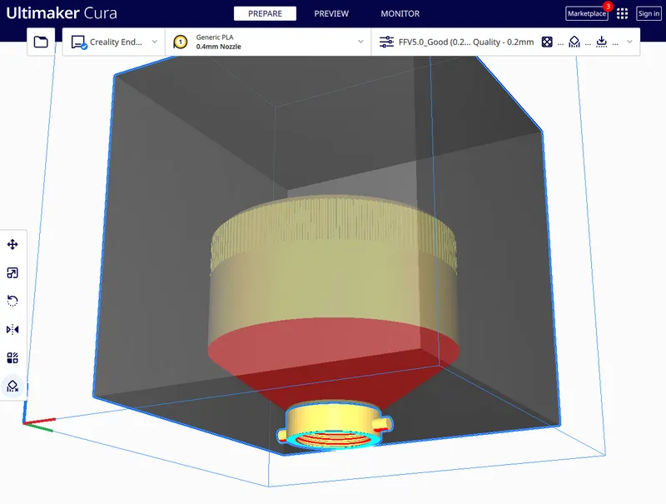Image resolution: width=666 pixels, height=504 pixels.
Task: Click the 0.4mm Nozzle label
Action: click(x=218, y=47)
